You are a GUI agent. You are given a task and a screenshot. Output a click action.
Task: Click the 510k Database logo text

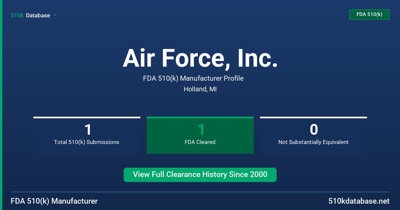pos(30,15)
